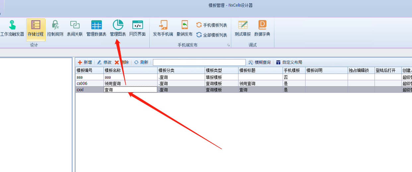This screenshot has width=412, height=172.
Task: Click 撤销发布 unpublish icon
Action: [x=184, y=28]
